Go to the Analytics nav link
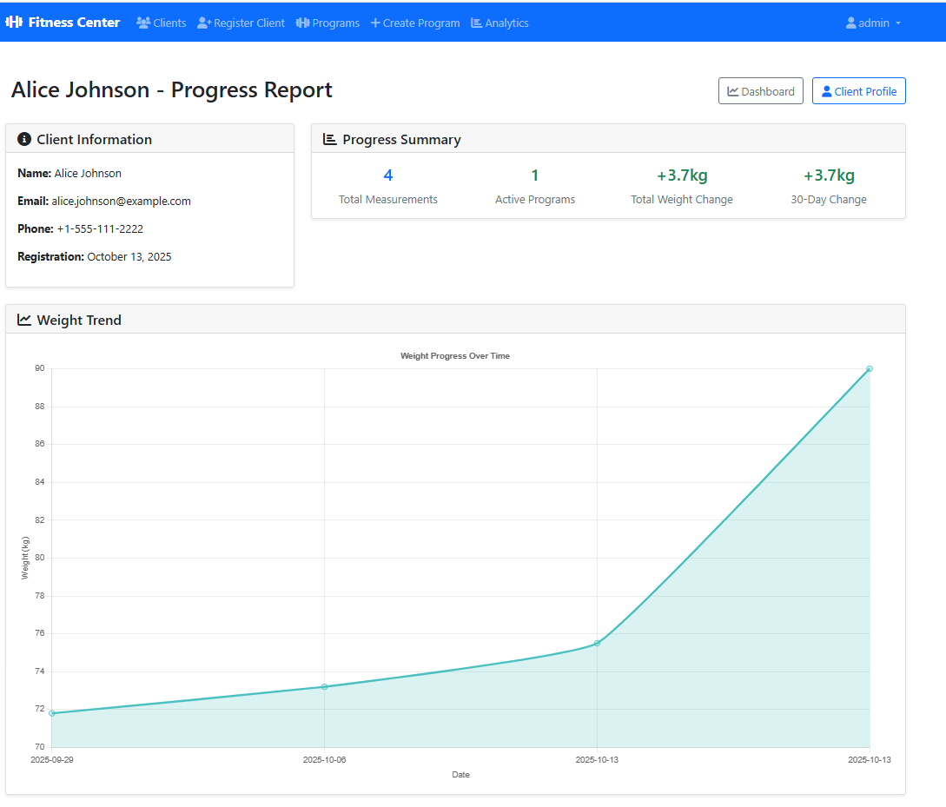Viewport: 946px width, 807px height. click(506, 23)
